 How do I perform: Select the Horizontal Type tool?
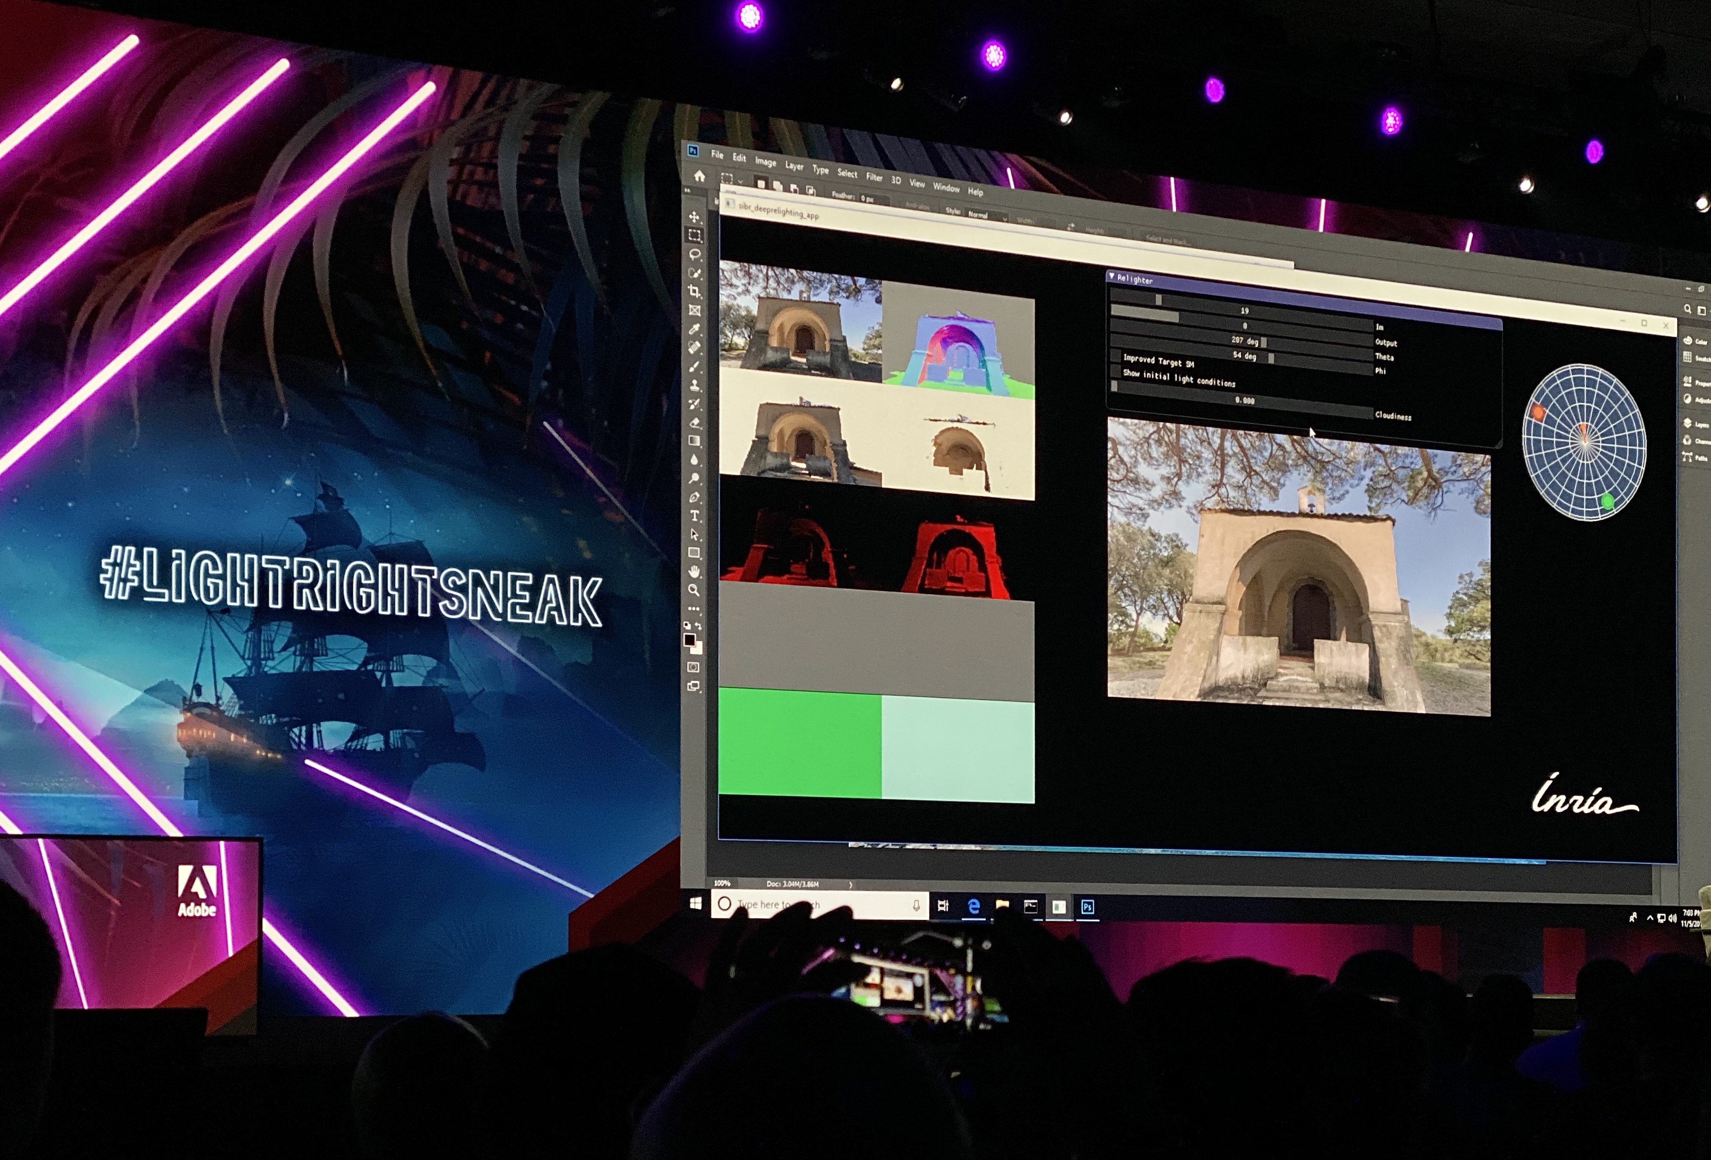click(694, 515)
